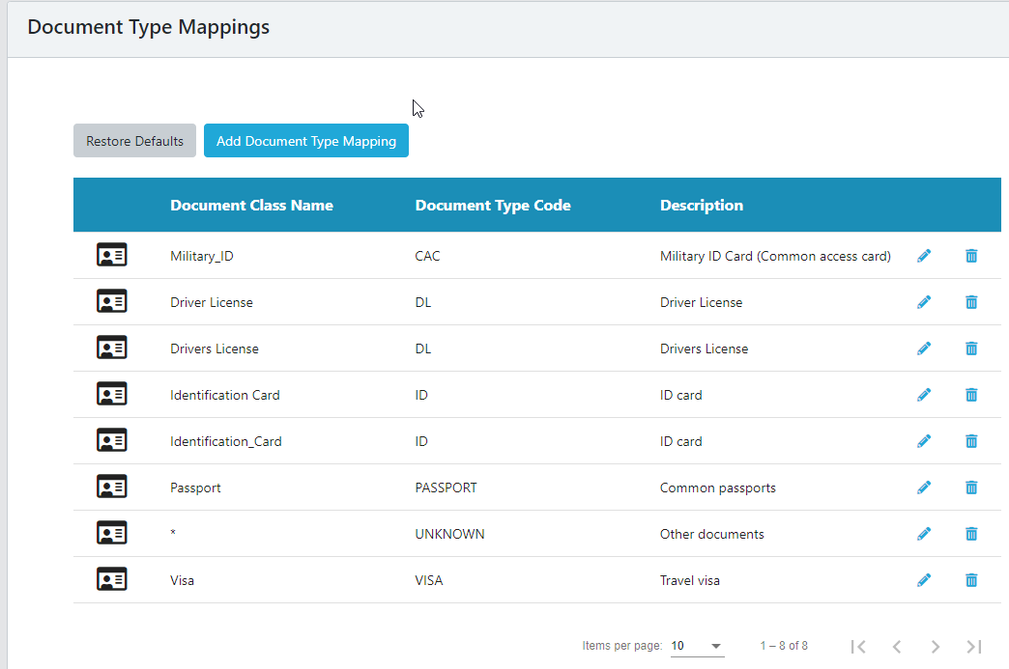
Task: Edit the Military_ID mapping with pencil icon
Action: [924, 256]
